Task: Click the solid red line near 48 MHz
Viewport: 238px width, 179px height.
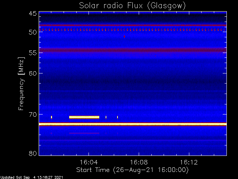Action: (133, 25)
